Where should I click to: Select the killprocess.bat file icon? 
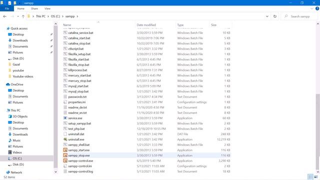coord(65,70)
